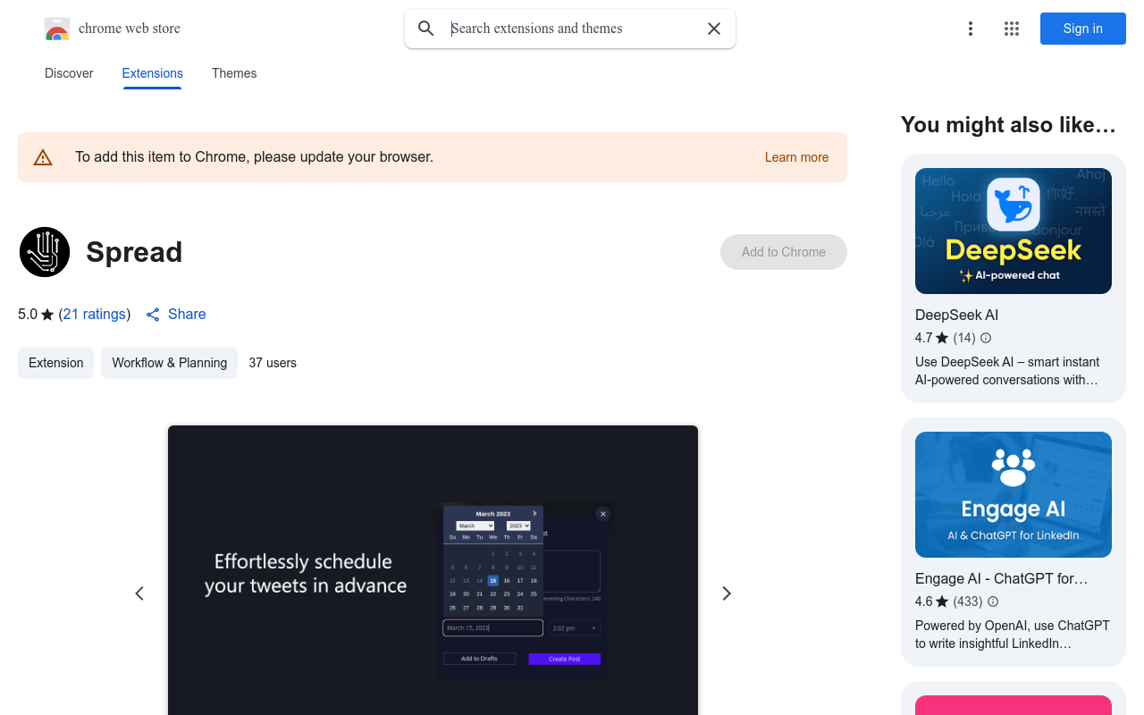Screen dimensions: 1144x715
Task: Click the info icon beside Engage AI rating
Action: click(x=993, y=601)
